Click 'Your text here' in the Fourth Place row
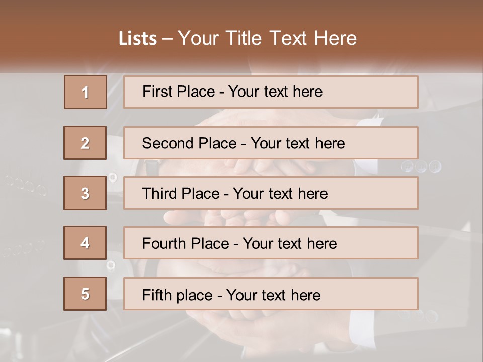483x362 pixels. pos(289,244)
